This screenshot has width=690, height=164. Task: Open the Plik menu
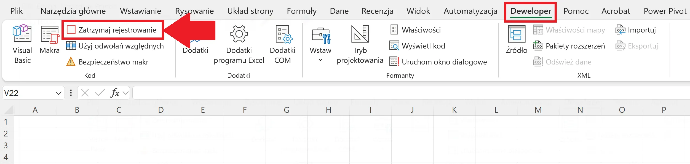(17, 11)
